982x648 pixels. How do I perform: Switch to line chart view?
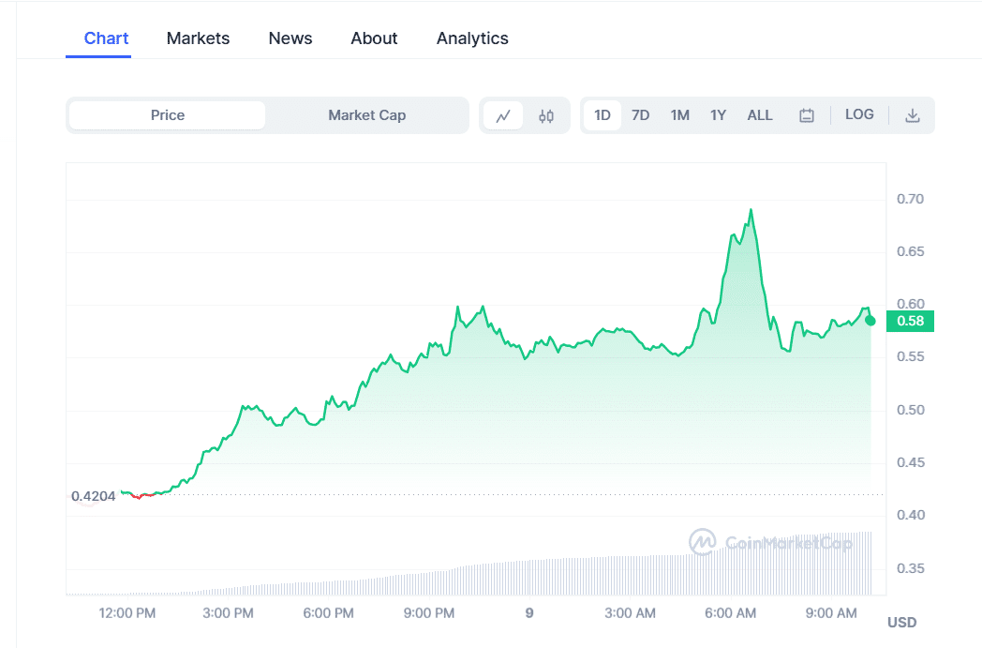[x=503, y=116]
